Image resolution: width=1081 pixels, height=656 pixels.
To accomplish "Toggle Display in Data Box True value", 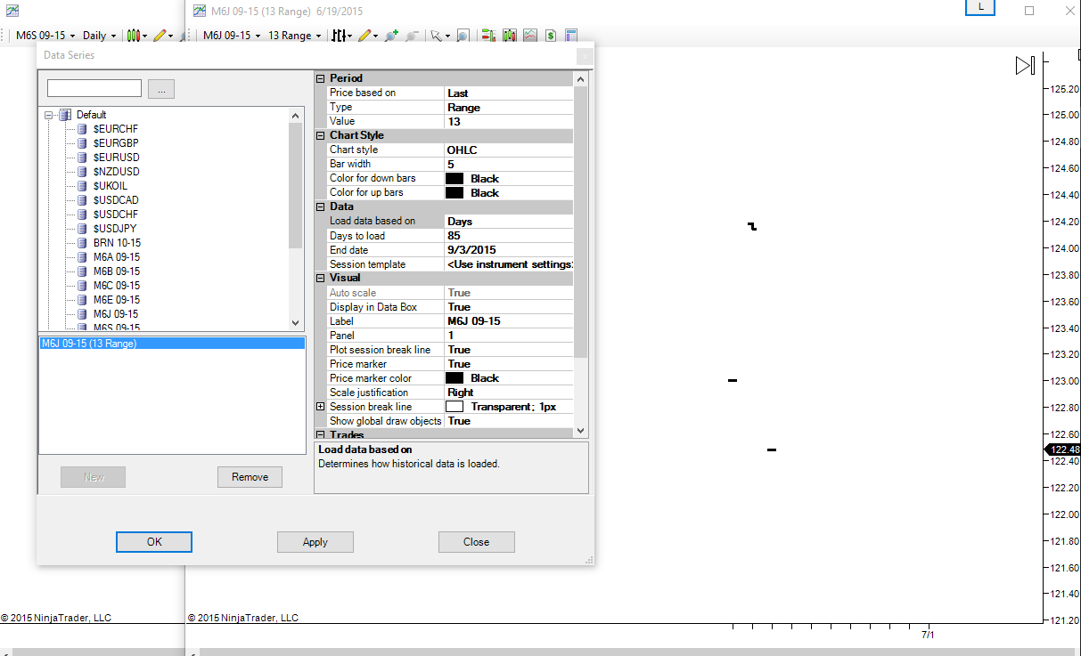I will point(509,306).
